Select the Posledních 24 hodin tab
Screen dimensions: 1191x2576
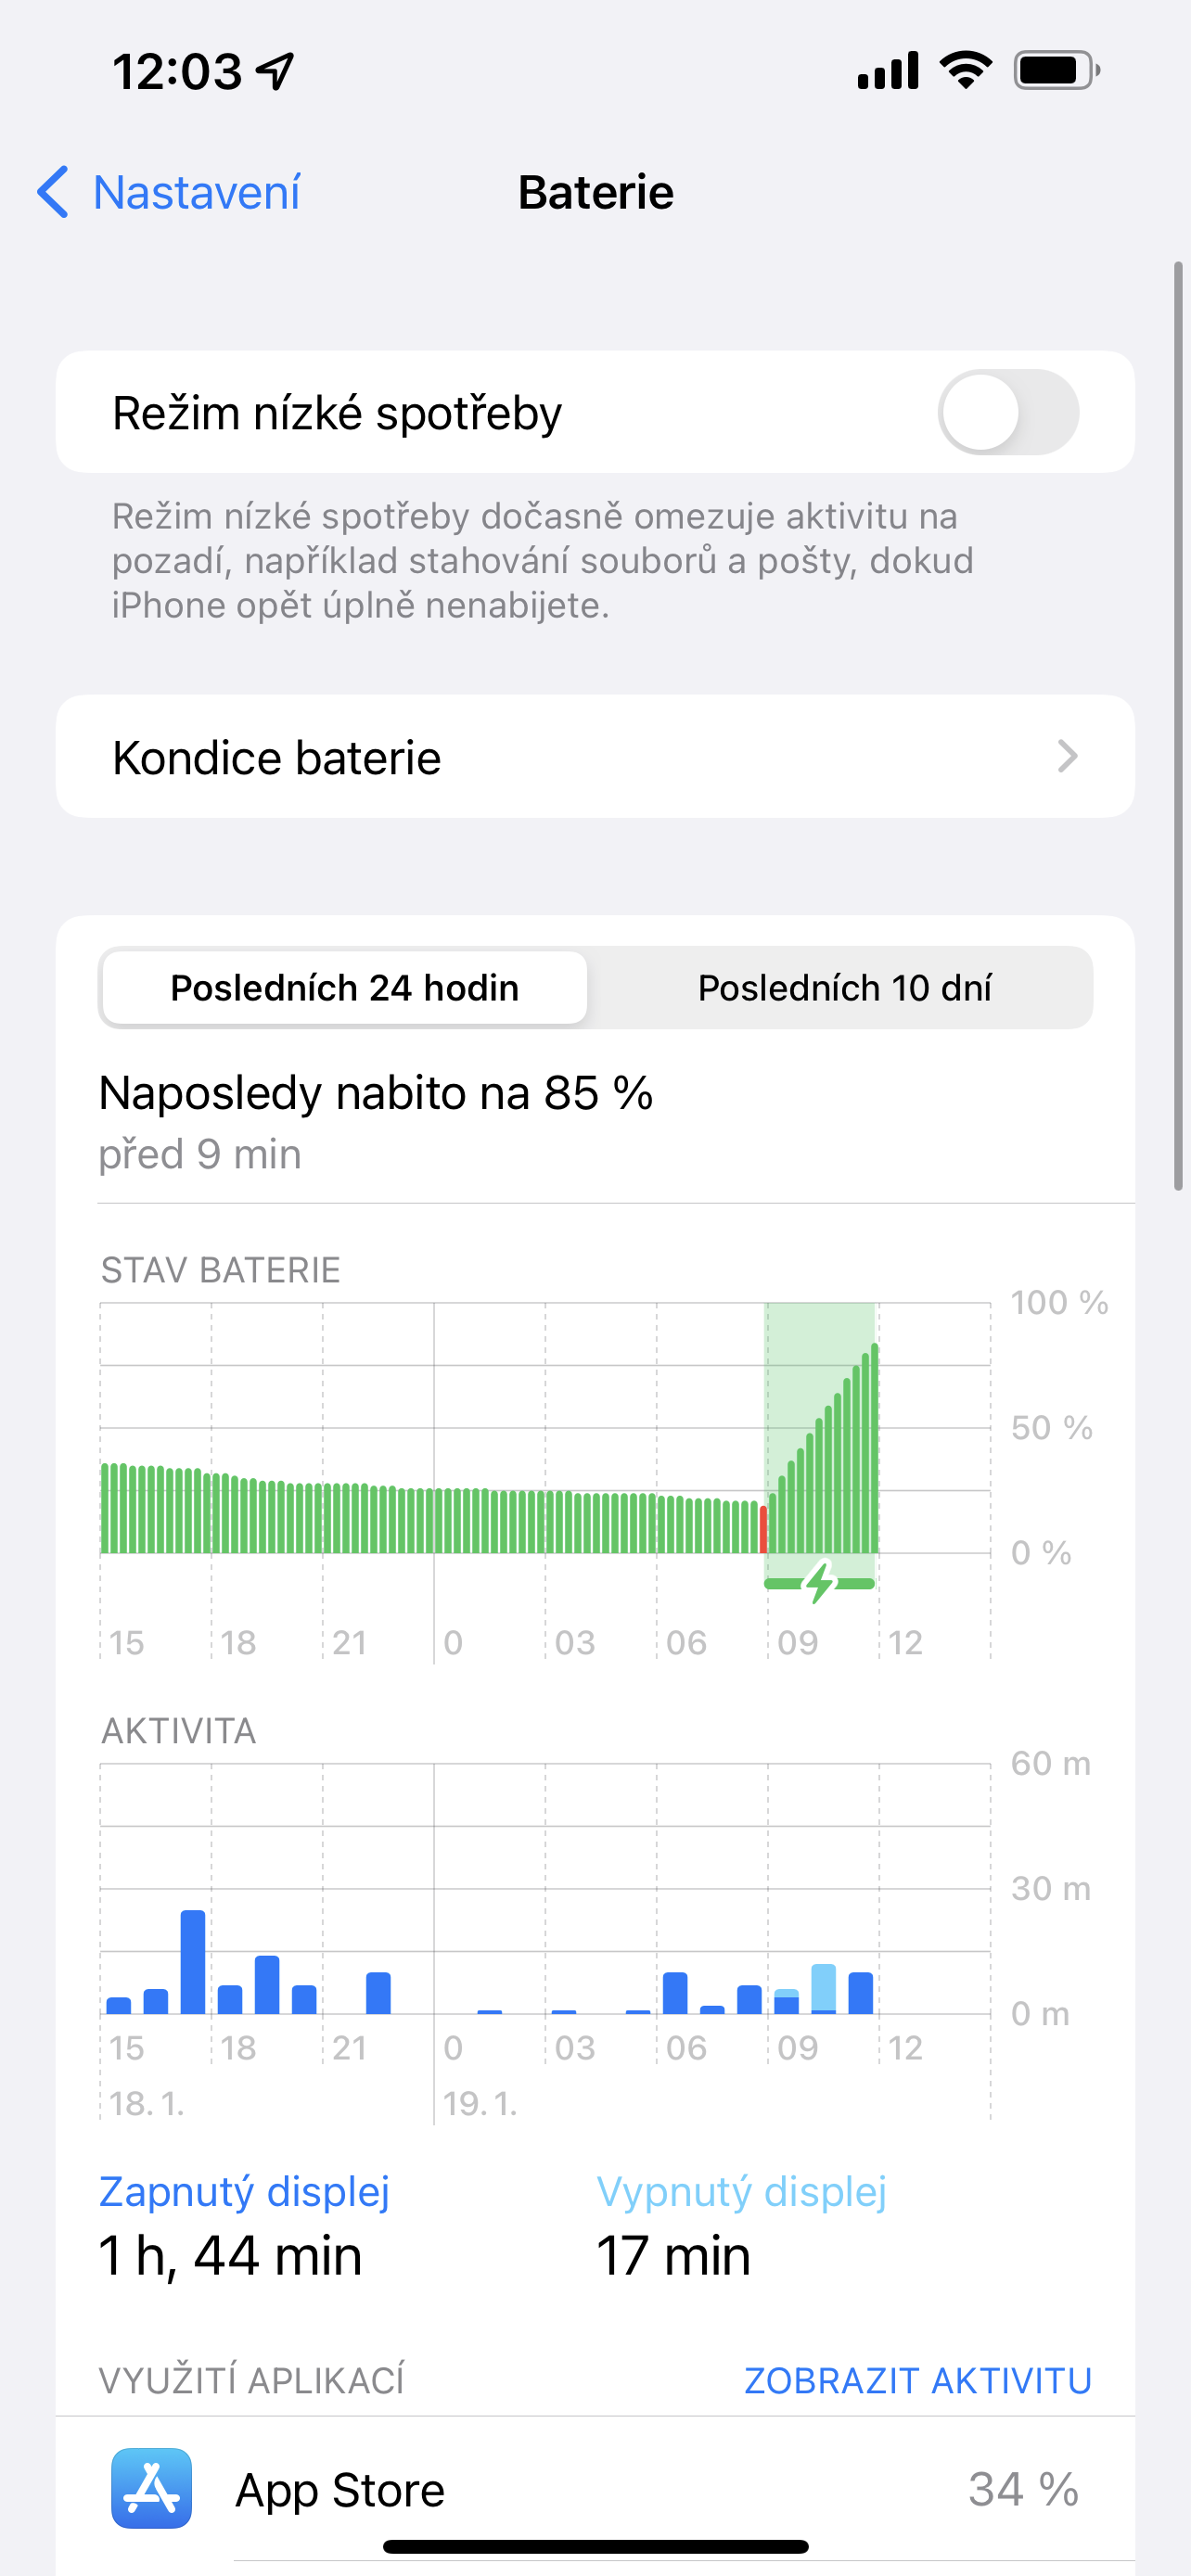pos(344,988)
